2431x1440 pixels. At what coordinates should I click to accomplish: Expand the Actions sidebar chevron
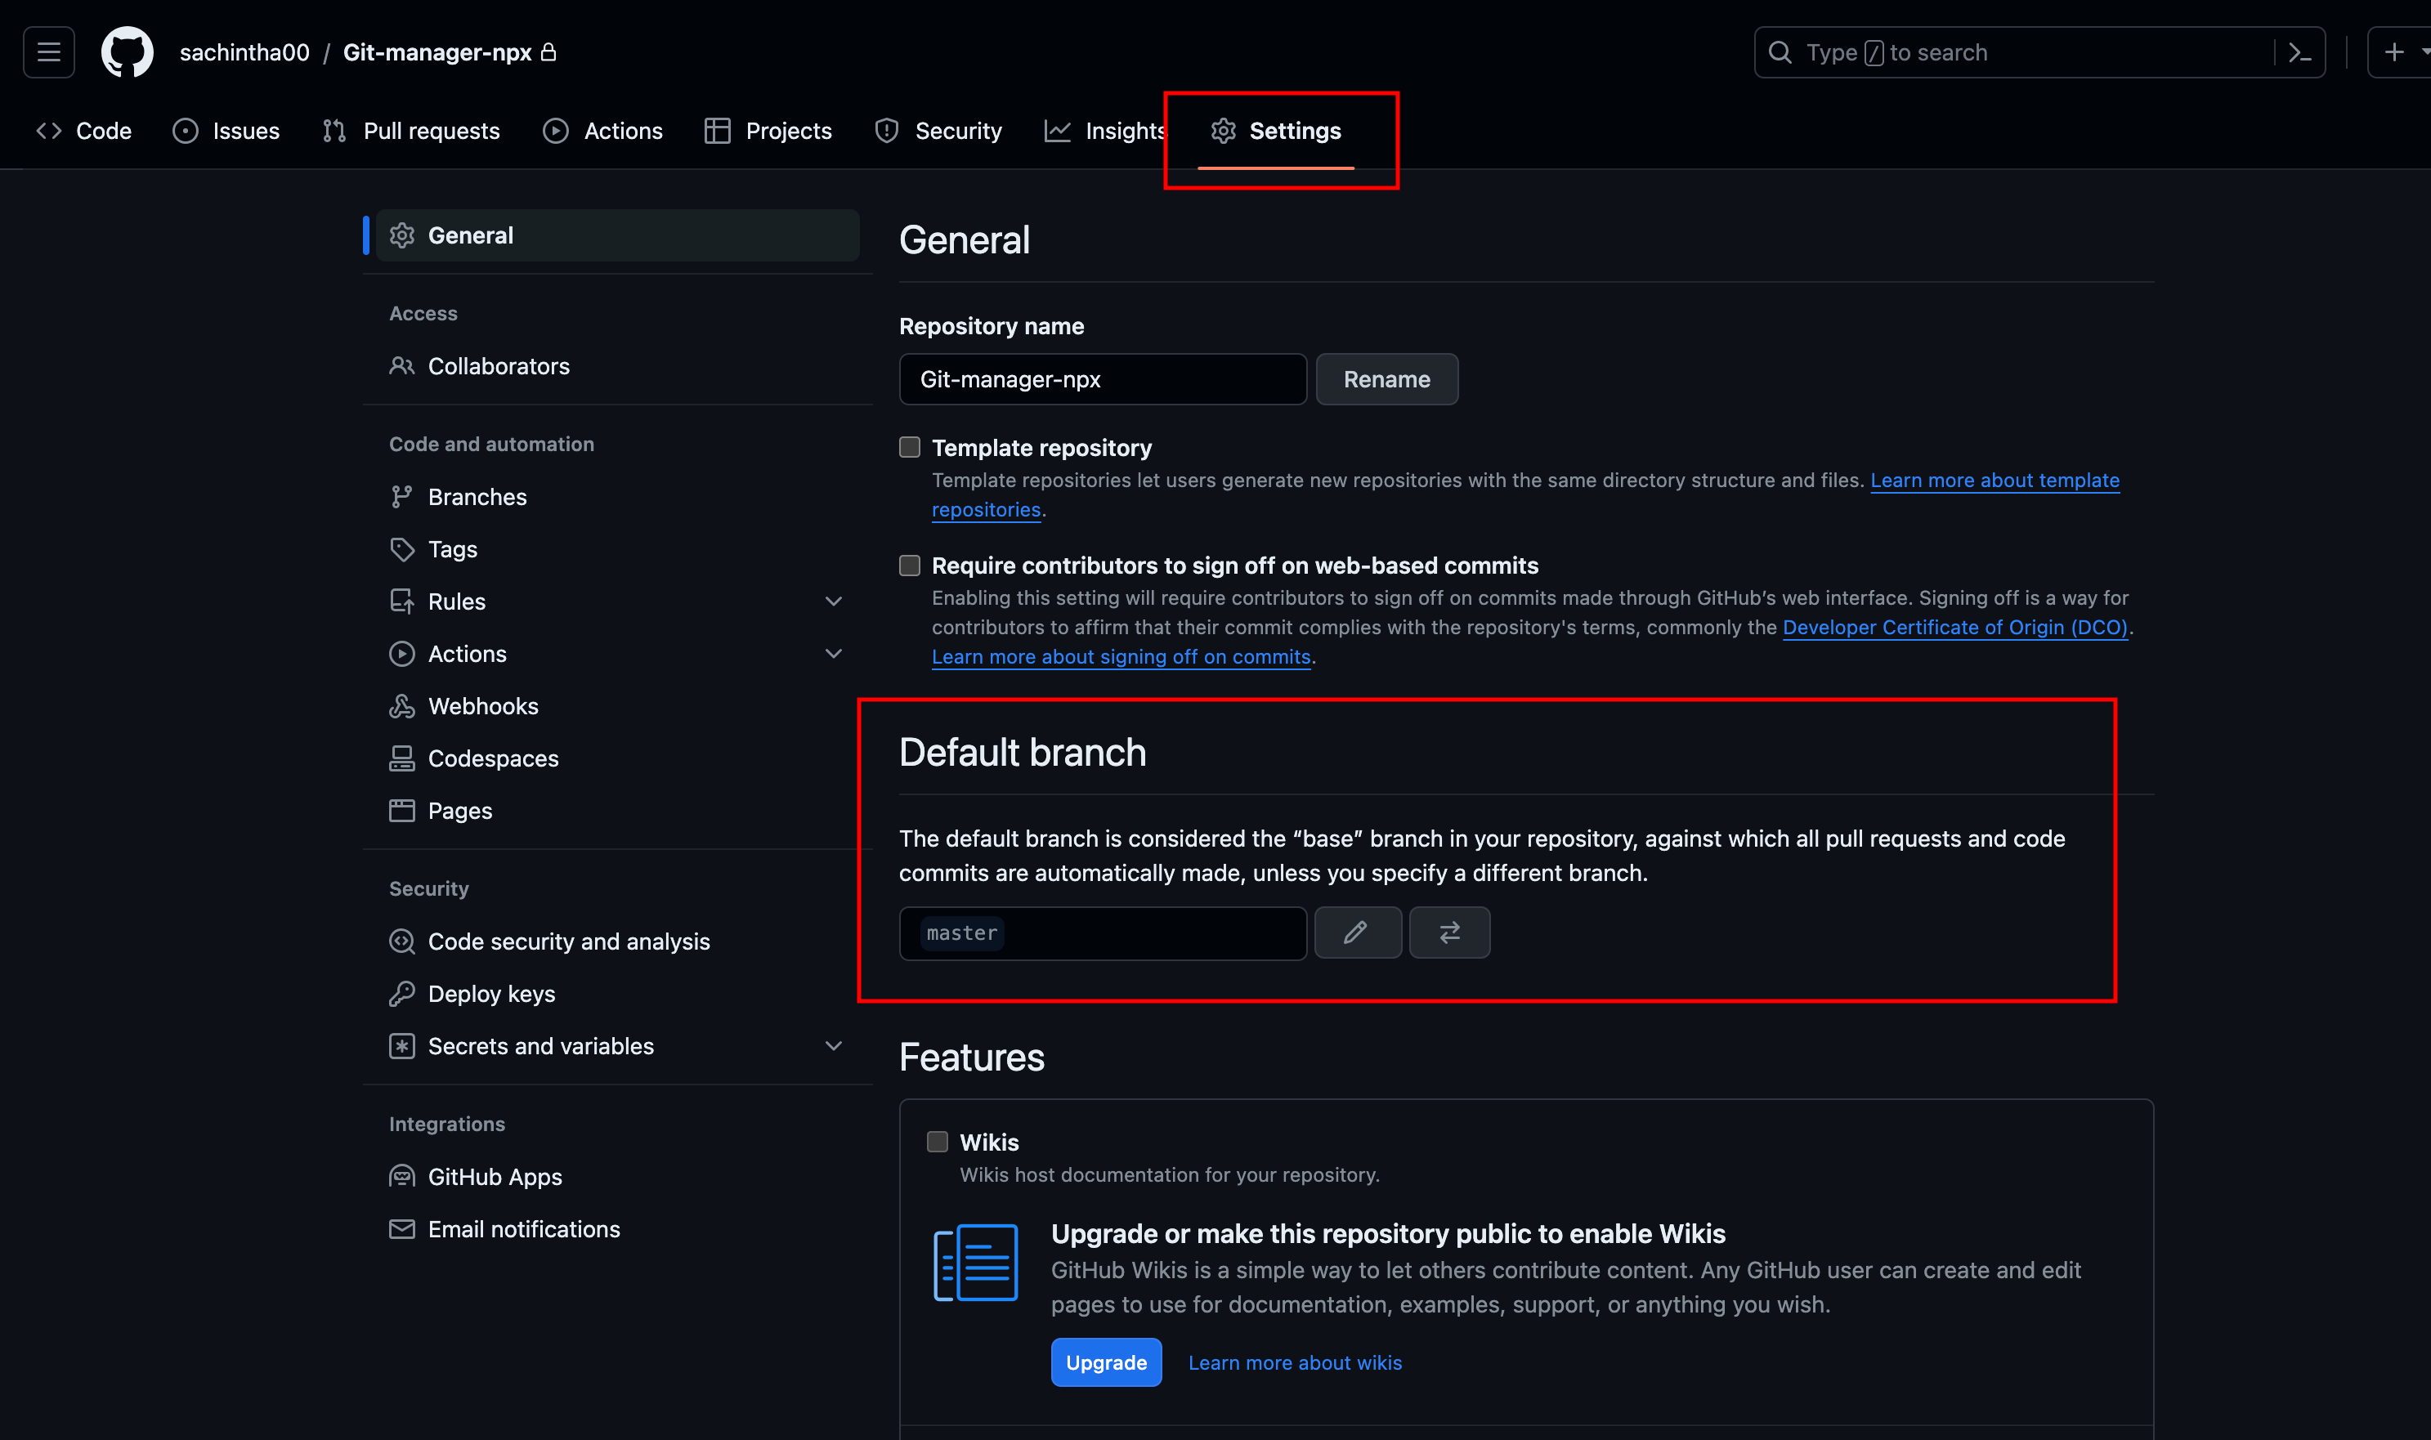[x=833, y=654]
